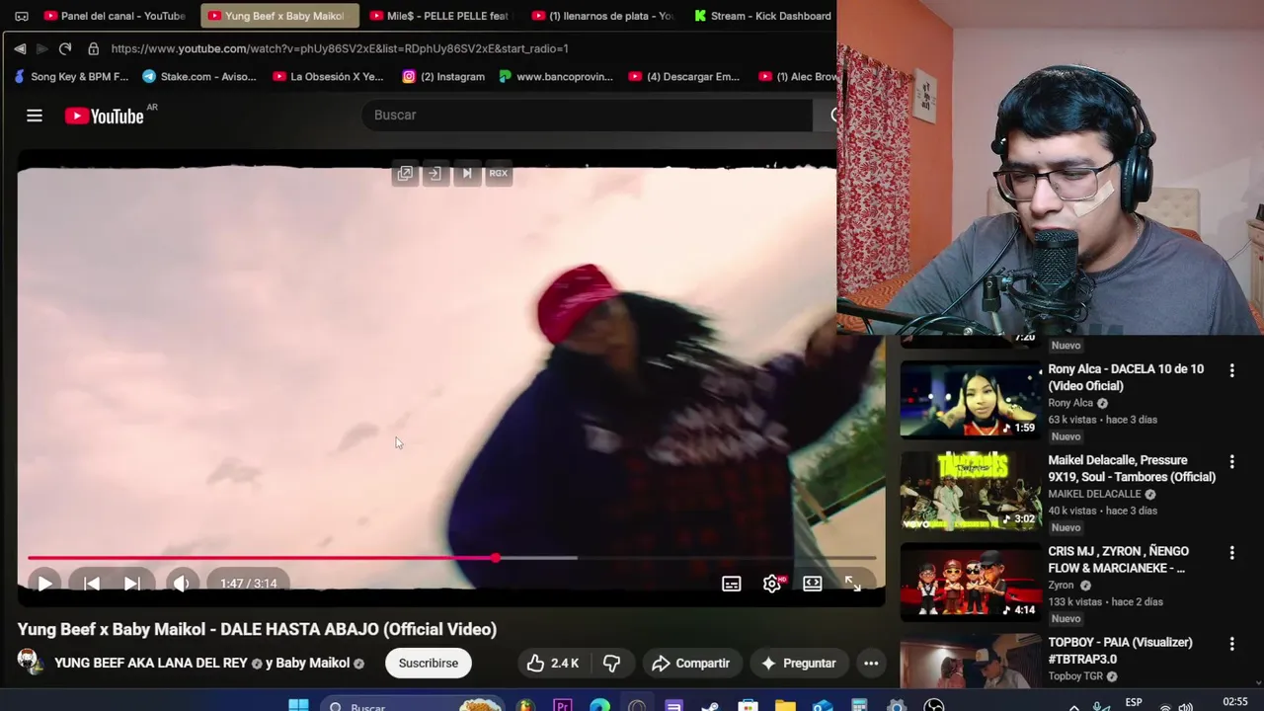
Task: Open Steam from taskbar
Action: pos(711,706)
